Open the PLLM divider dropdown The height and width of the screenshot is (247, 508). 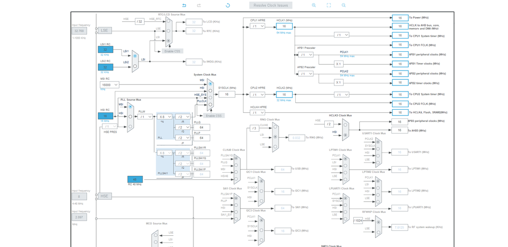(x=145, y=117)
